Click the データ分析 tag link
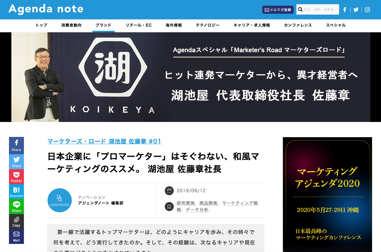This screenshot has height=252, width=381. pos(197,210)
